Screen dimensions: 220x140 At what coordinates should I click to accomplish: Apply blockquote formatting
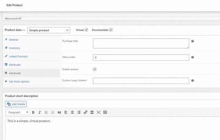tap(59, 112)
